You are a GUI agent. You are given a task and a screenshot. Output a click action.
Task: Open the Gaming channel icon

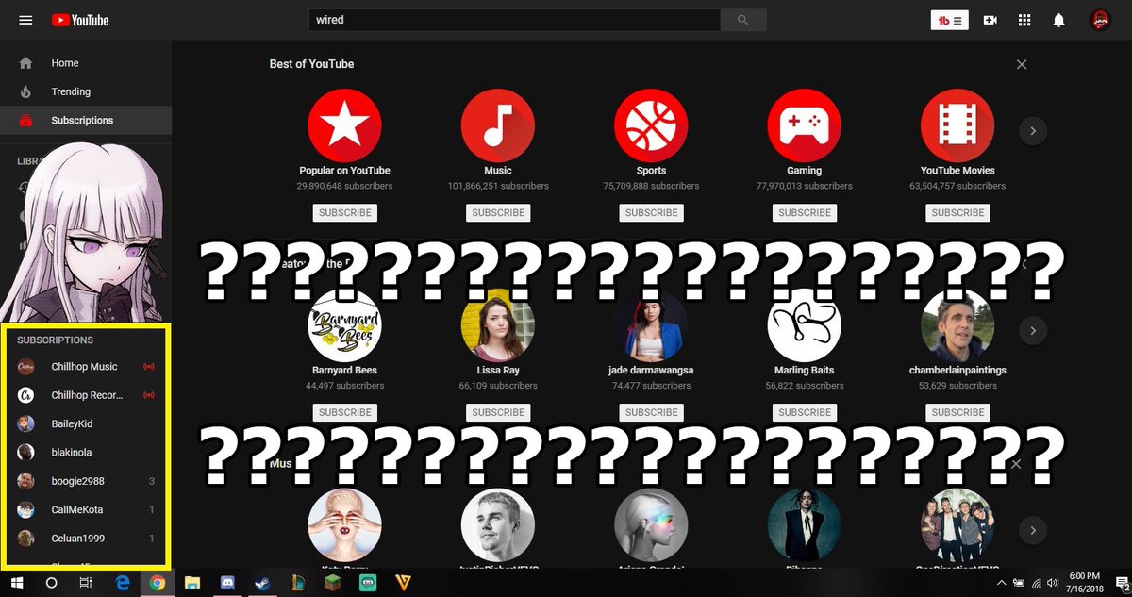[804, 125]
